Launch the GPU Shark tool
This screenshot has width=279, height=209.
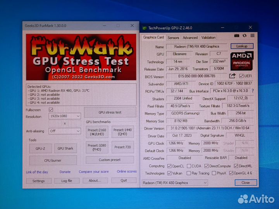pos(65,148)
